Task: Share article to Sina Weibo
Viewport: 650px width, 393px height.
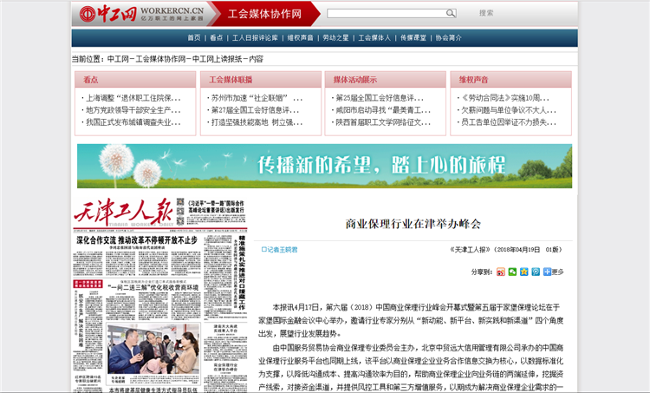Action: [501, 272]
